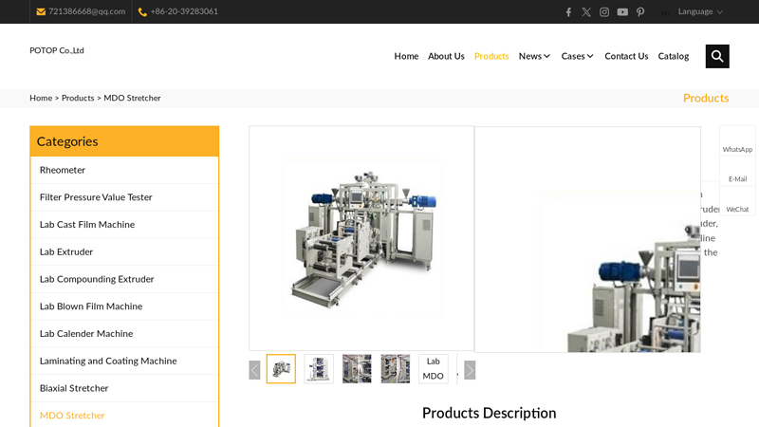Select Laminating and Coating Machine category
The width and height of the screenshot is (759, 427).
pyautogui.click(x=124, y=361)
